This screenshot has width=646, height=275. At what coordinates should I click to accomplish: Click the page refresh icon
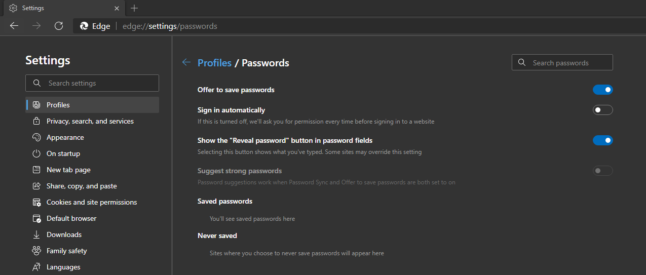(59, 26)
